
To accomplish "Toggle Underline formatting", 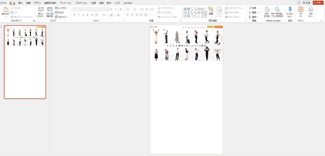I will tap(83, 15).
